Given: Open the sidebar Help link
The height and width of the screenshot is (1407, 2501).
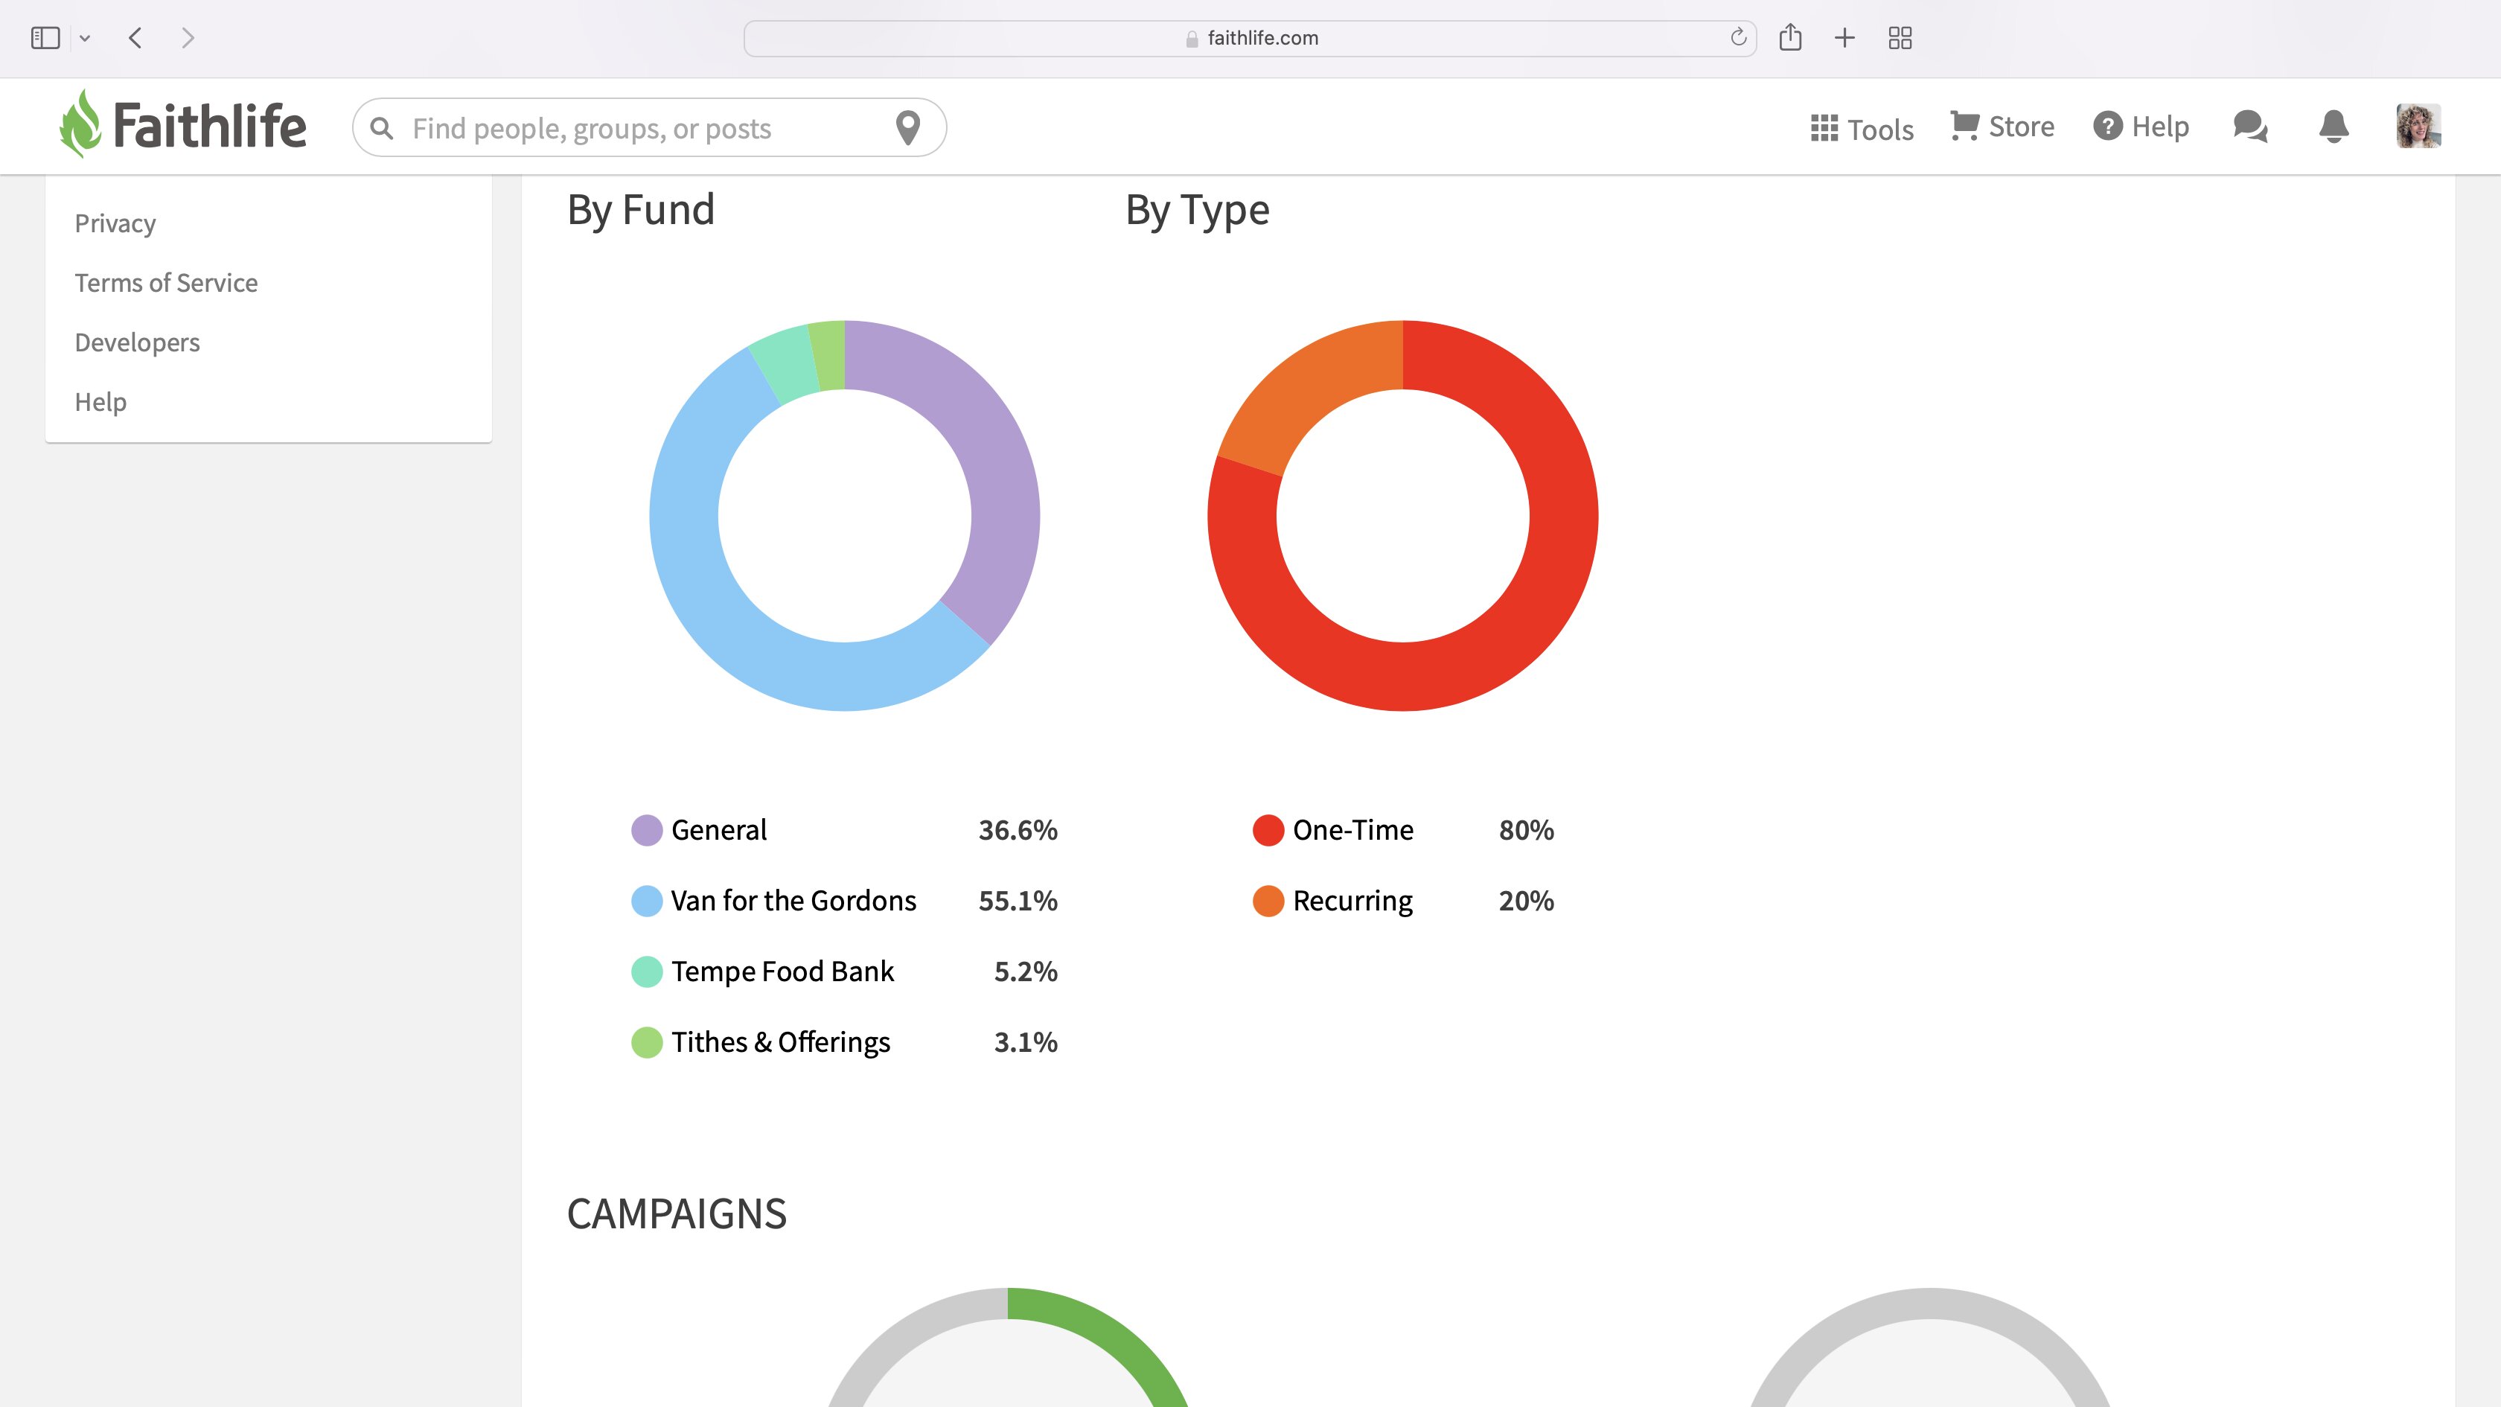Looking at the screenshot, I should tap(101, 402).
